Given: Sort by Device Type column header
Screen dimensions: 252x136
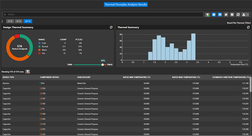Looking at the screenshot, I should pos(8,77).
